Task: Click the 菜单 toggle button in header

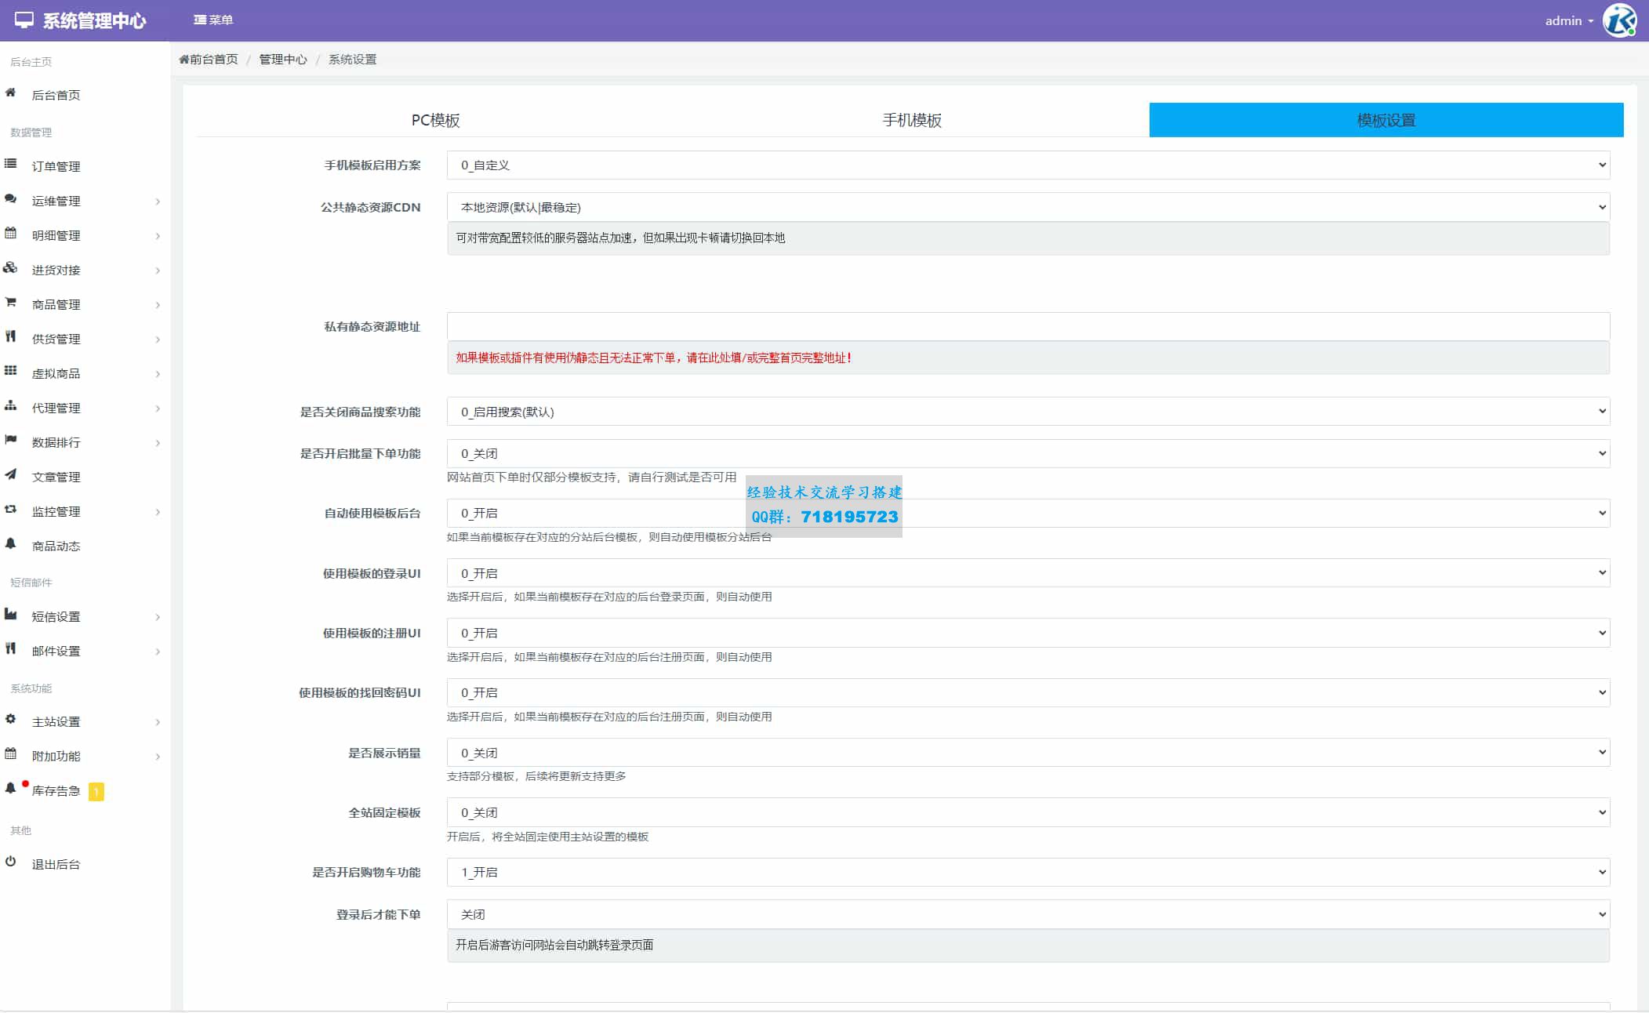Action: coord(213,20)
